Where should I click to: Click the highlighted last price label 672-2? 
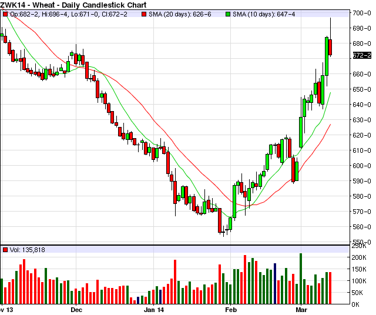(x=362, y=55)
